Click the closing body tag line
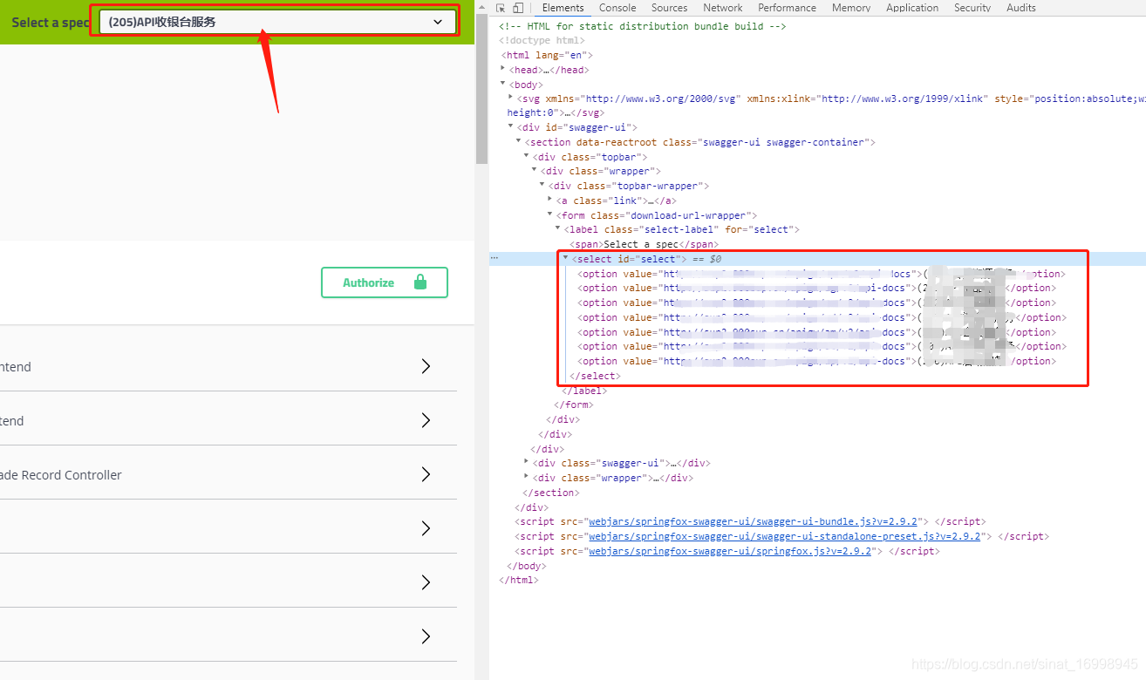This screenshot has height=680, width=1146. 527,566
